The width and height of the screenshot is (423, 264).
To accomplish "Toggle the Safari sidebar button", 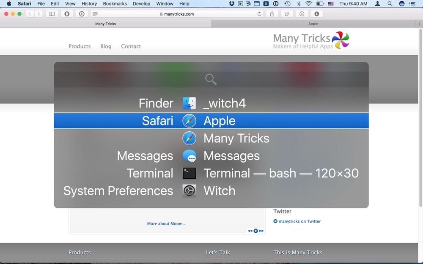I will tap(52, 14).
